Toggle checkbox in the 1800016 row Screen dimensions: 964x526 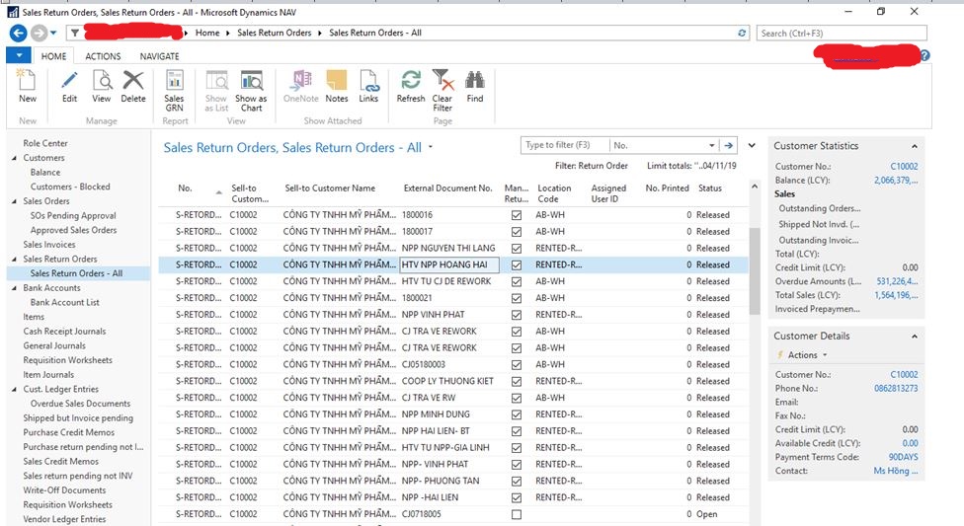pyautogui.click(x=517, y=215)
